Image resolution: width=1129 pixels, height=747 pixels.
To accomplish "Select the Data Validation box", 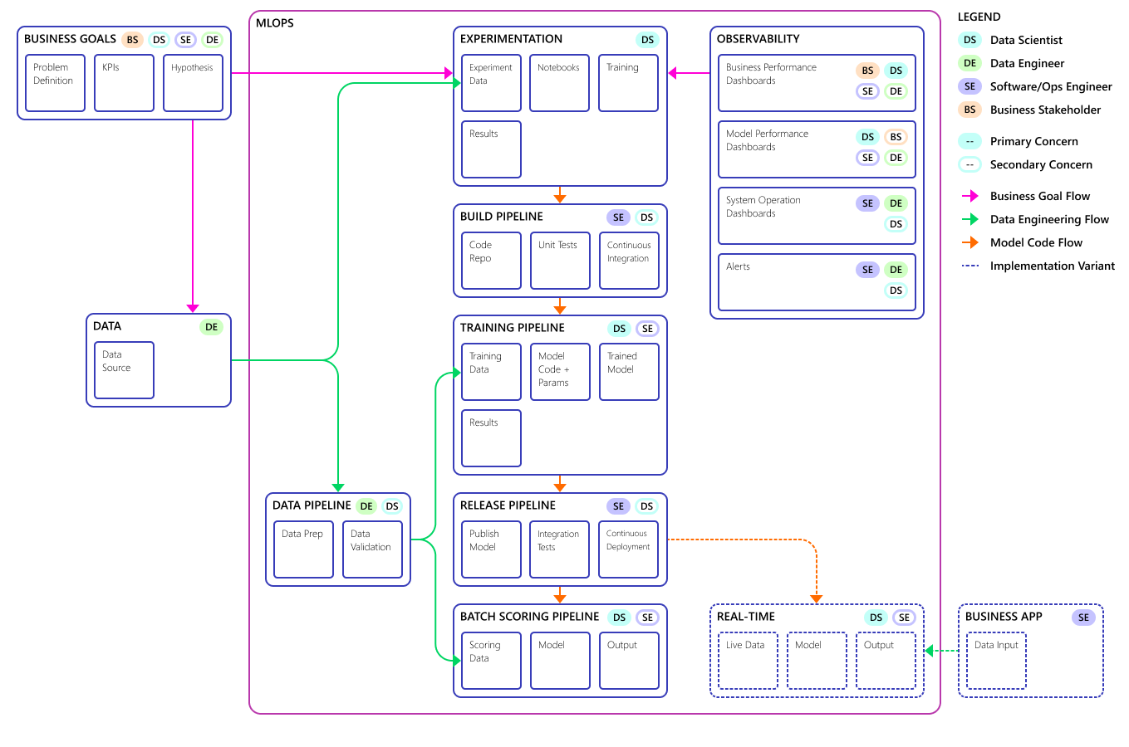I will [x=372, y=549].
